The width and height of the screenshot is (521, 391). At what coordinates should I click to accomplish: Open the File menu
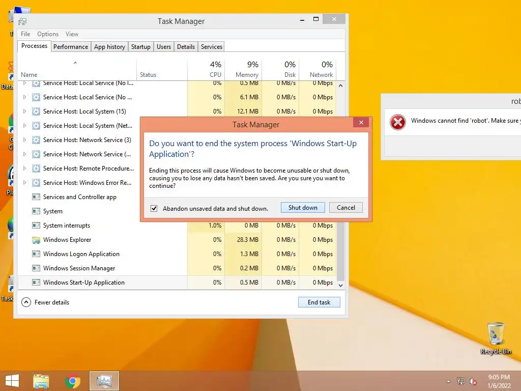coord(25,34)
